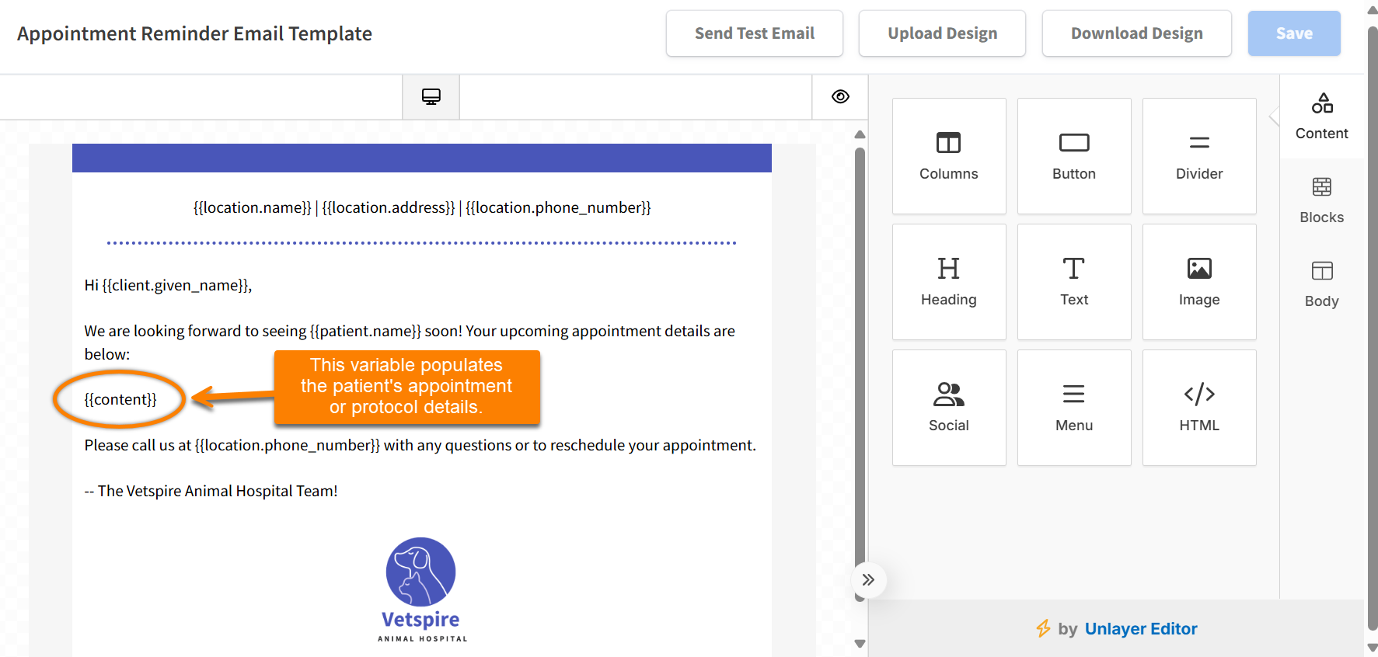Click the Send Test Email button
This screenshot has height=657, width=1378.
754,33
